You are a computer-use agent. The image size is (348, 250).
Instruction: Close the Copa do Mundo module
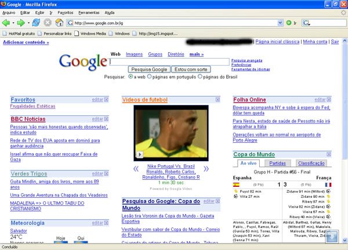pos(329,154)
